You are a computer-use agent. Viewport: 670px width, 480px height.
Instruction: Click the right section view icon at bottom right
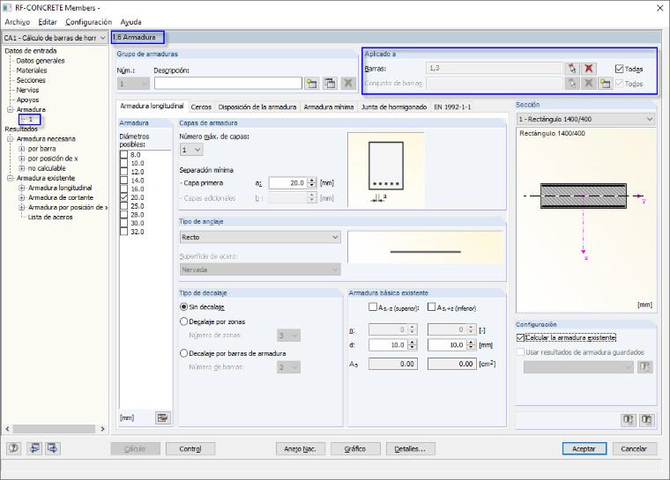click(646, 420)
